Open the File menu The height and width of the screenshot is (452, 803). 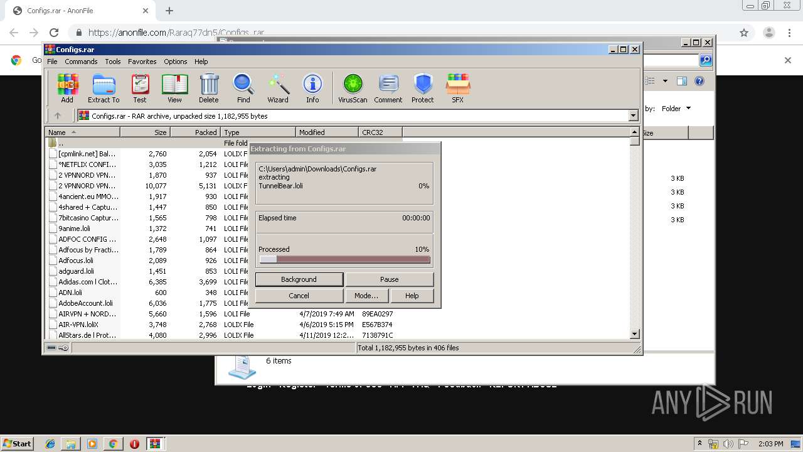pyautogui.click(x=52, y=62)
